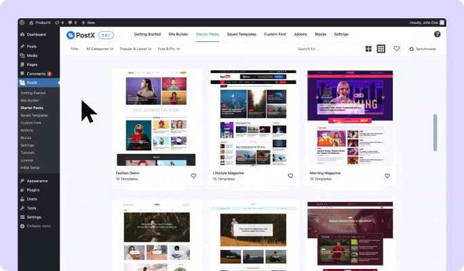Switch to the Getting Started tab
Screen dimensions: 464x271
147,35
